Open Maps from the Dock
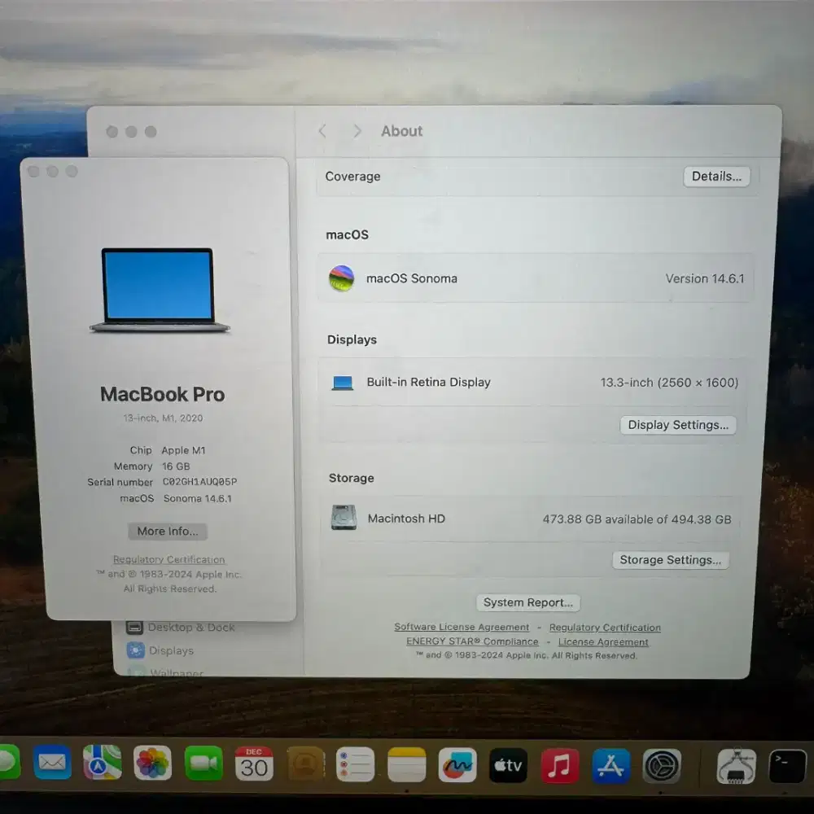The height and width of the screenshot is (814, 814). (102, 764)
